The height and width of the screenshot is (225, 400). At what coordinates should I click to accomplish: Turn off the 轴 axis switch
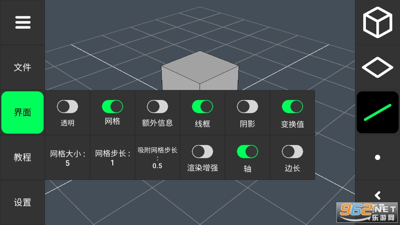pyautogui.click(x=247, y=152)
